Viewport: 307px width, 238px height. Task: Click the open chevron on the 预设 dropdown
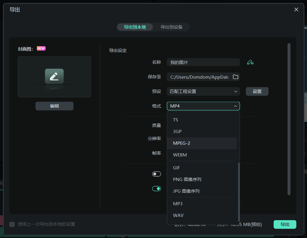pyautogui.click(x=236, y=91)
